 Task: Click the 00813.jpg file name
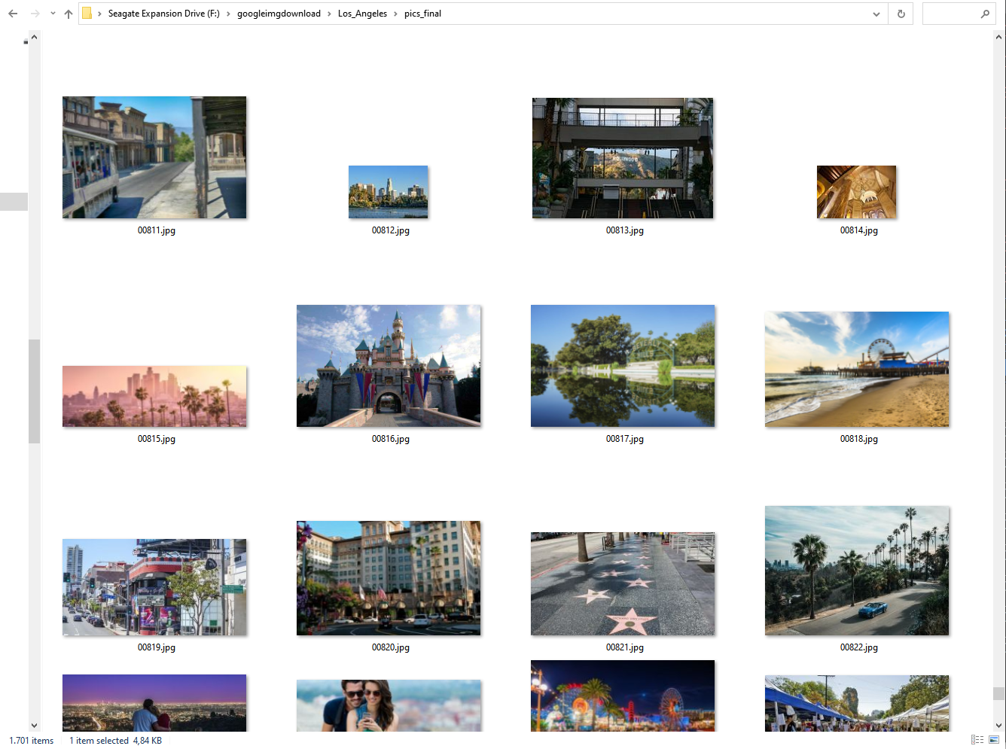tap(625, 230)
